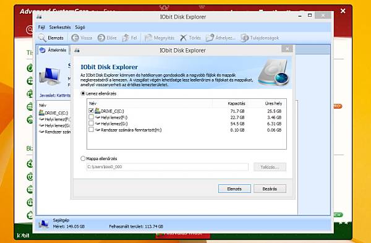This screenshot has height=243, width=371.
Task: Click the Sajátgép icon in status bar
Action: pos(43,224)
